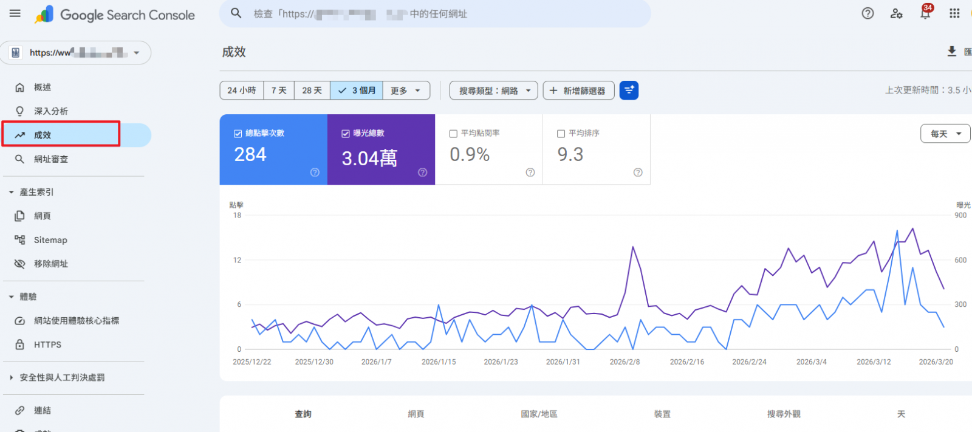Collapse the 體驗 section
The image size is (972, 432).
[22, 297]
